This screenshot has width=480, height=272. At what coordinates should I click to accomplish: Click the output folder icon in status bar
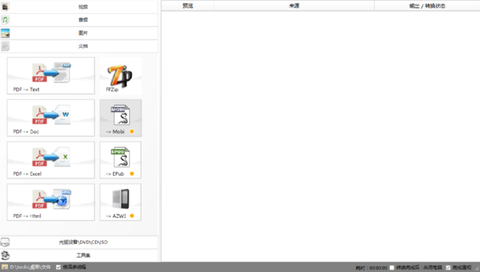tap(4, 267)
